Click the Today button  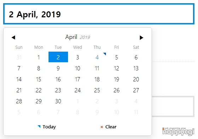tap(47, 127)
